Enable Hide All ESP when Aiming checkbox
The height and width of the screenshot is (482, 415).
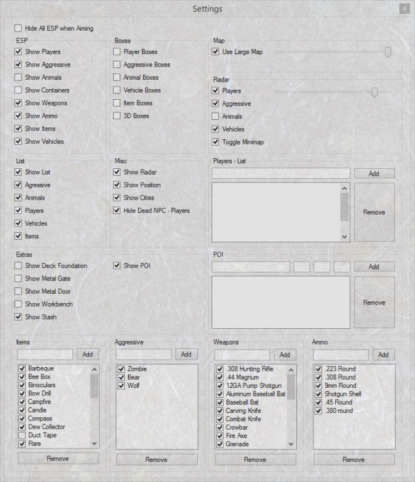pyautogui.click(x=18, y=28)
